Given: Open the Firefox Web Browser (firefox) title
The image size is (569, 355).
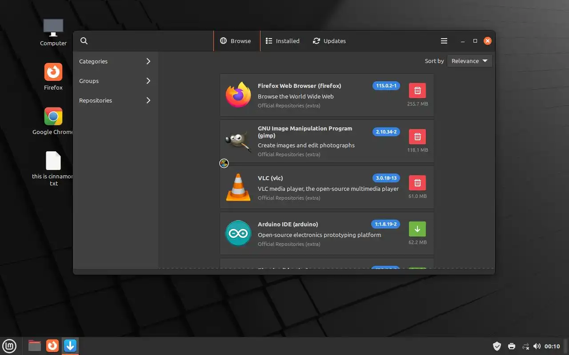Looking at the screenshot, I should [x=300, y=86].
